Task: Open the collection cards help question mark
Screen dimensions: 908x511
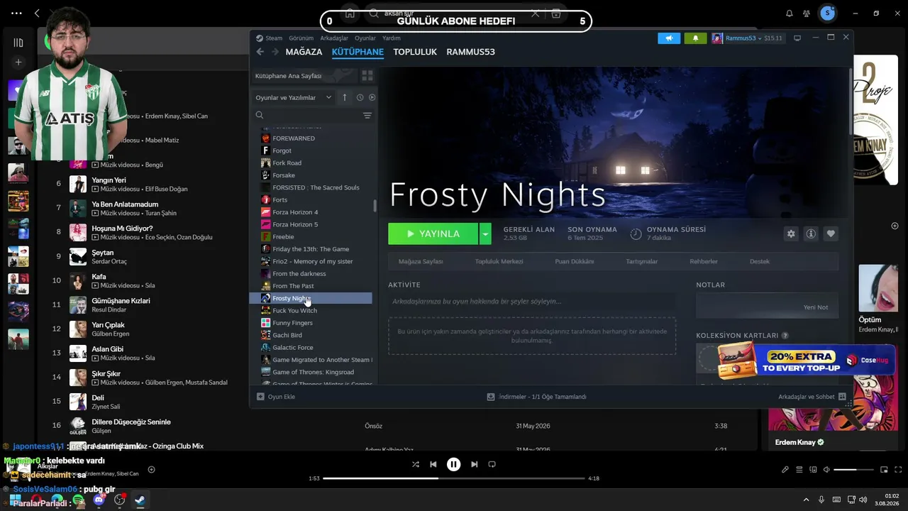Action: 785,336
